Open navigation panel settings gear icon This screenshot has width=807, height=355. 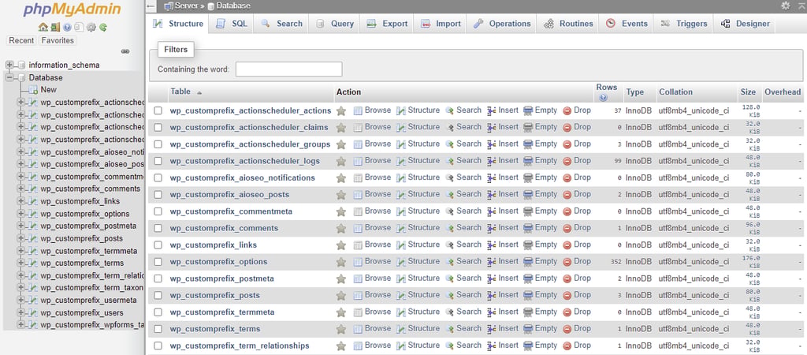91,28
